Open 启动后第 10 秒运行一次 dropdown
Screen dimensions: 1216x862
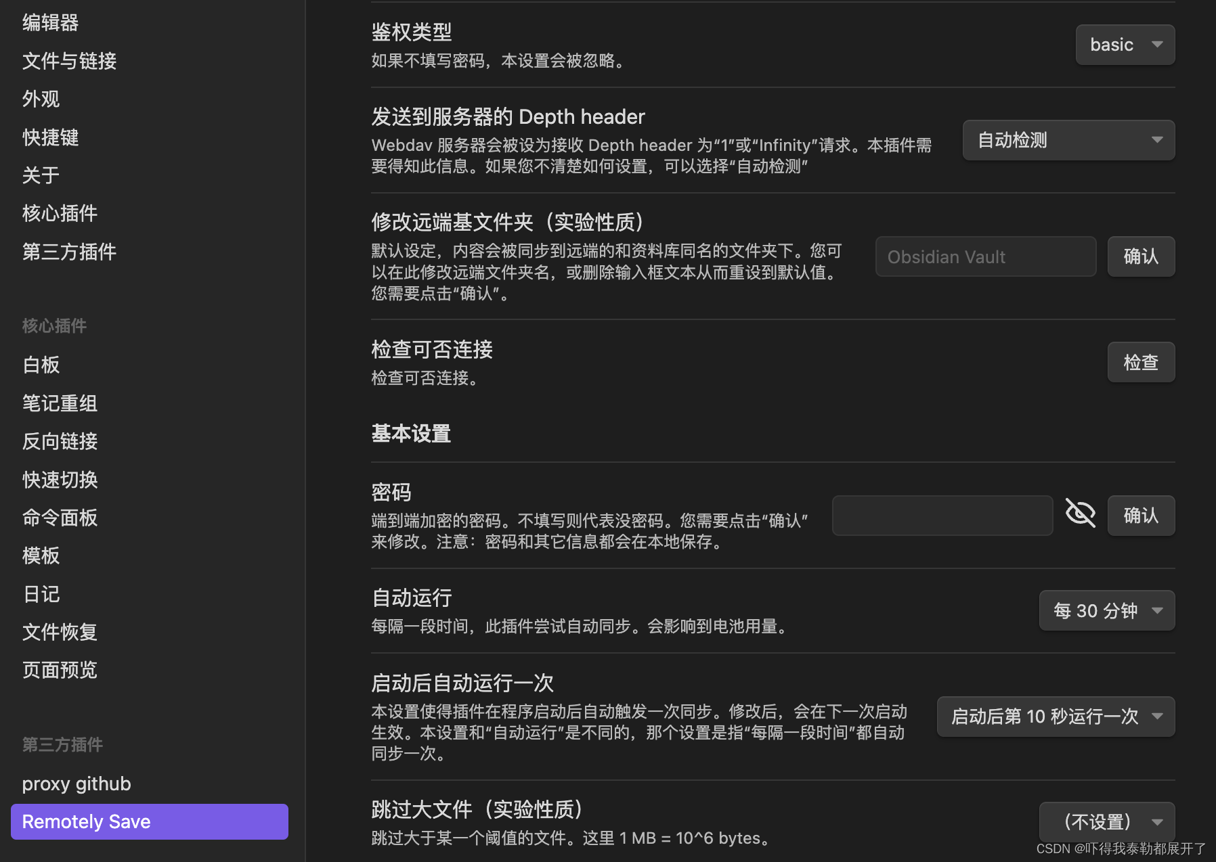click(1056, 717)
